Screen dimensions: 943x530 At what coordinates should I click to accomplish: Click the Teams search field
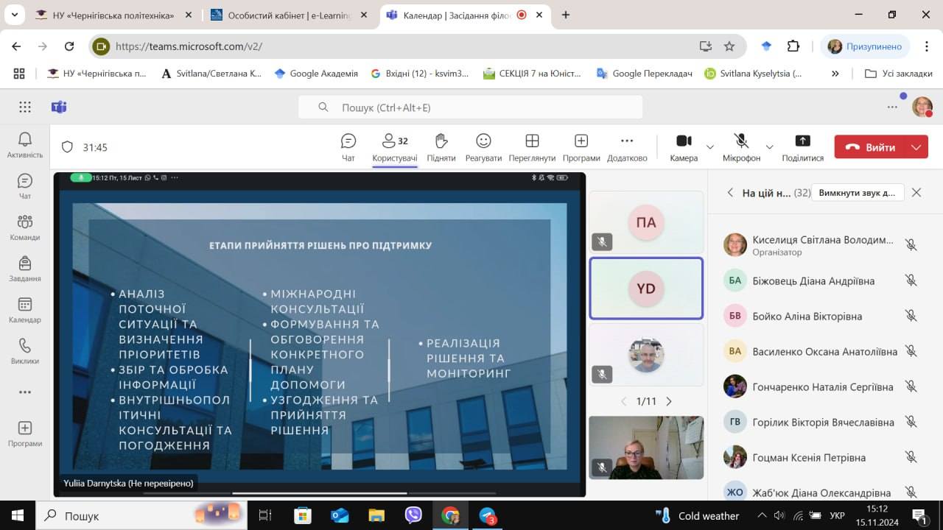click(x=470, y=107)
